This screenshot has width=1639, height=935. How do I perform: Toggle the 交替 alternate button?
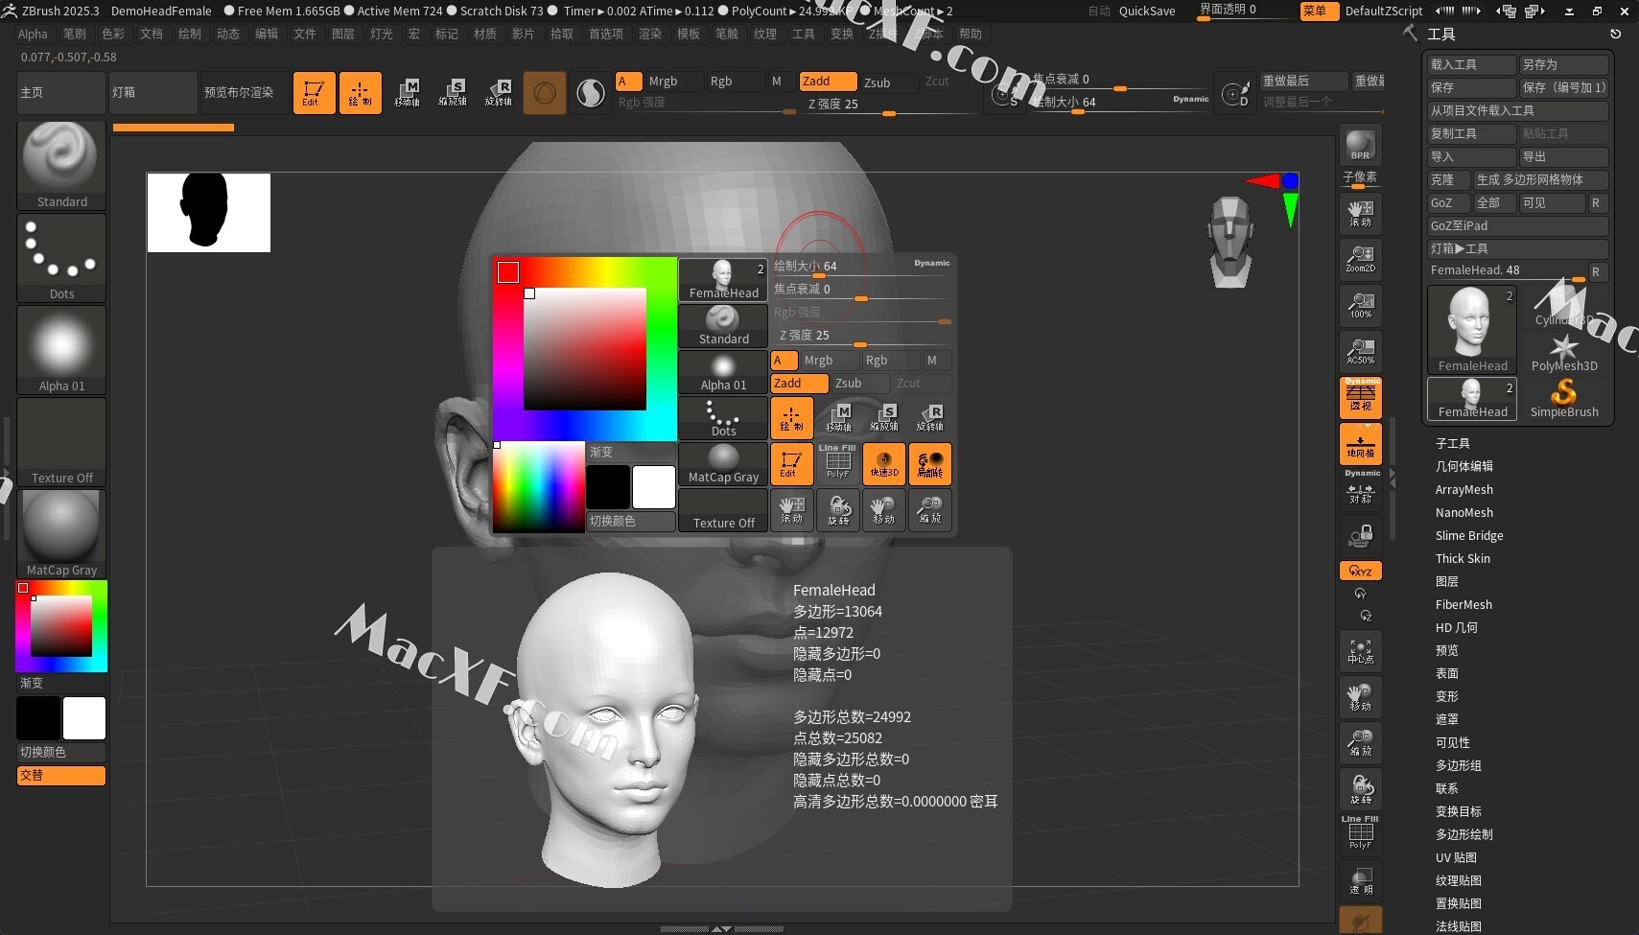pos(61,775)
